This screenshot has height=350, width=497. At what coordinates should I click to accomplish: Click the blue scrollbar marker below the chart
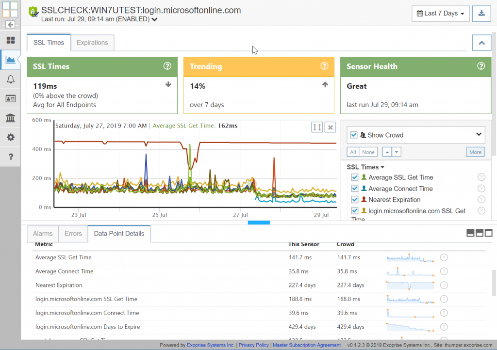(x=259, y=222)
